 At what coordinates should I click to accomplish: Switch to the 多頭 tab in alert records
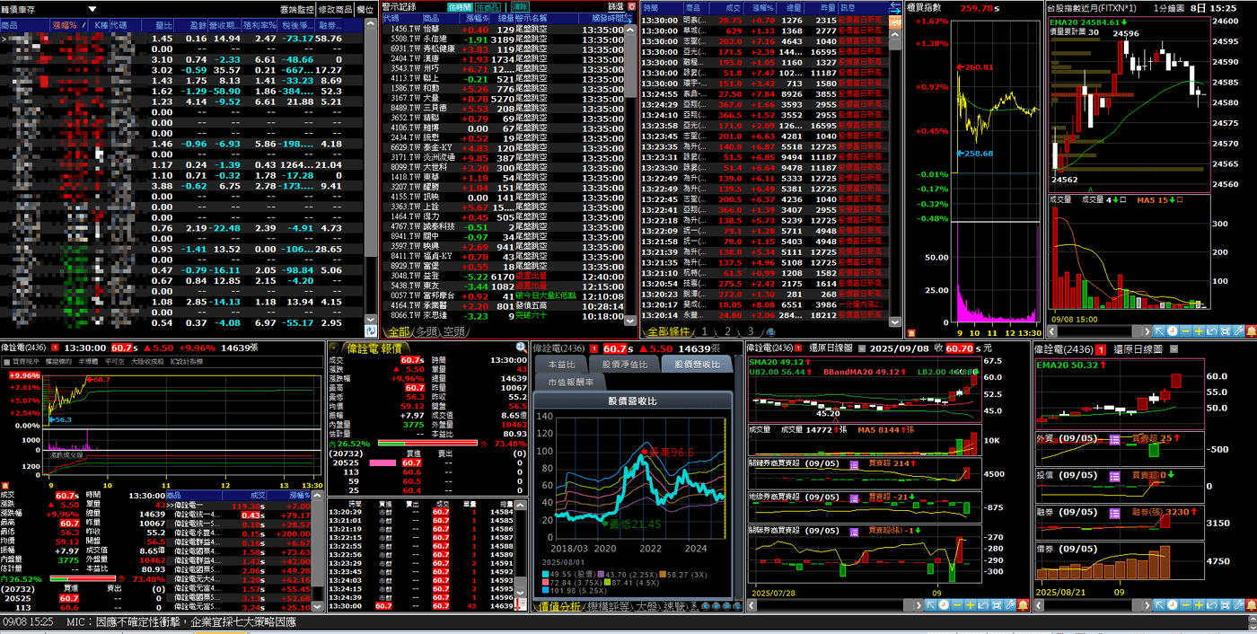(427, 331)
